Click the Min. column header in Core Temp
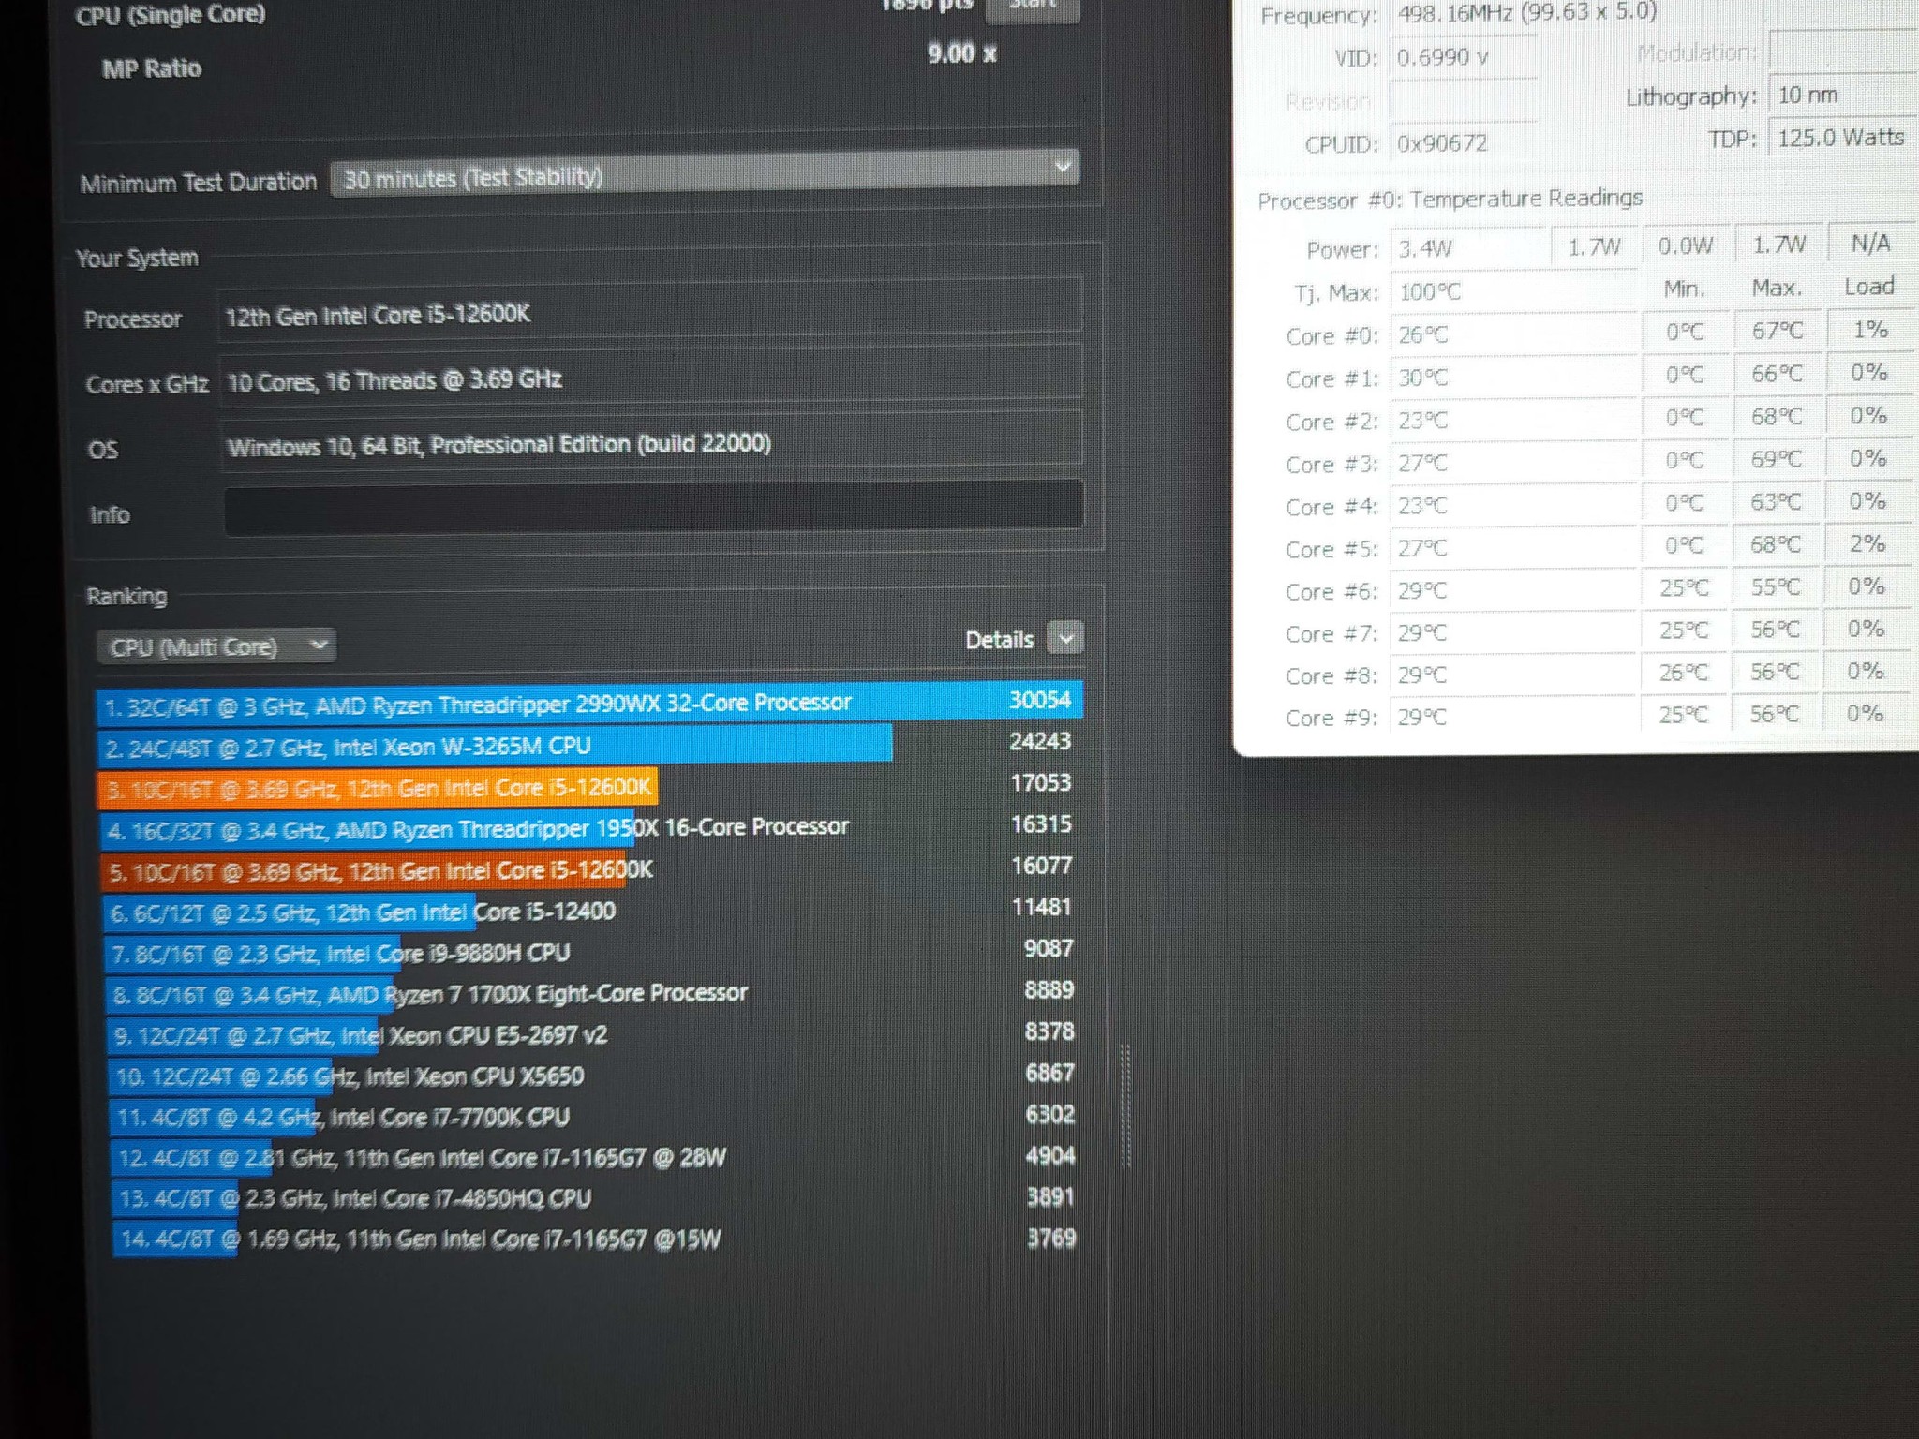This screenshot has height=1439, width=1919. pyautogui.click(x=1684, y=289)
